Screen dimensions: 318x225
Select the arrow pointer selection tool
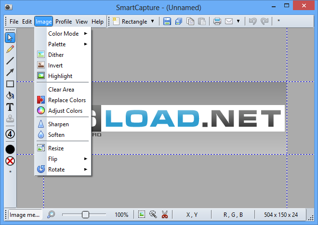pos(10,38)
